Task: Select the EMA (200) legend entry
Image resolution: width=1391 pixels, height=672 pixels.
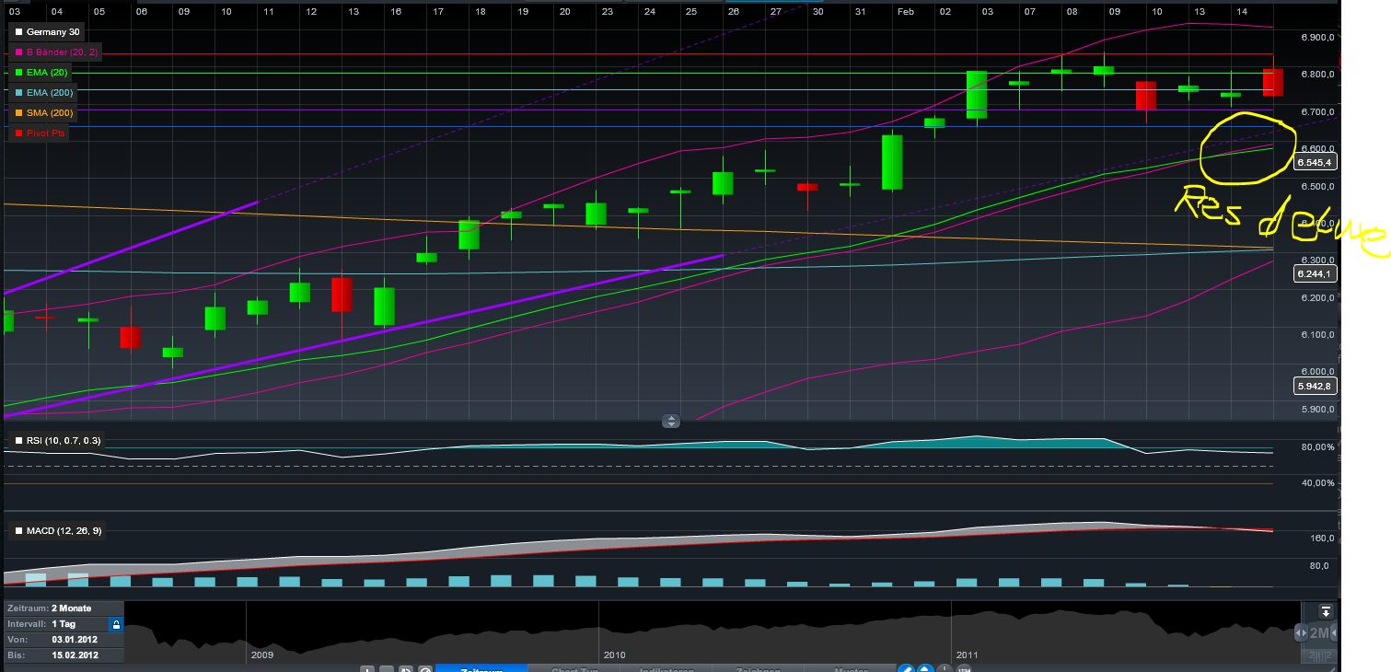Action: tap(43, 93)
